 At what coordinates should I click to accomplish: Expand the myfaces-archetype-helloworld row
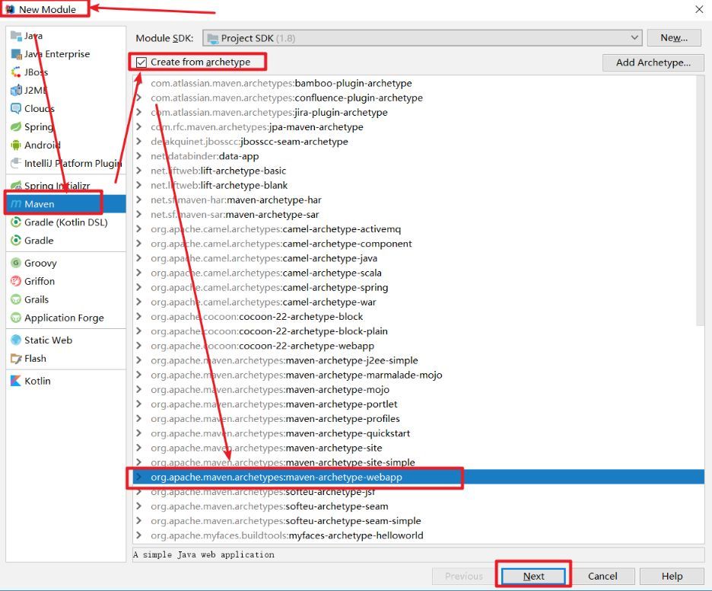tap(139, 535)
